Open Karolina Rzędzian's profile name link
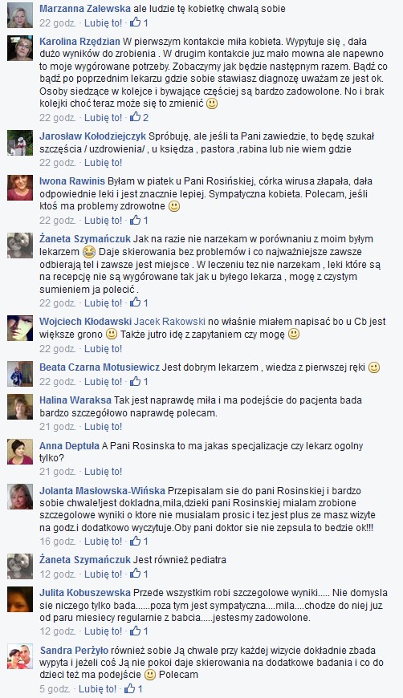This screenshot has width=403, height=698. (x=79, y=42)
